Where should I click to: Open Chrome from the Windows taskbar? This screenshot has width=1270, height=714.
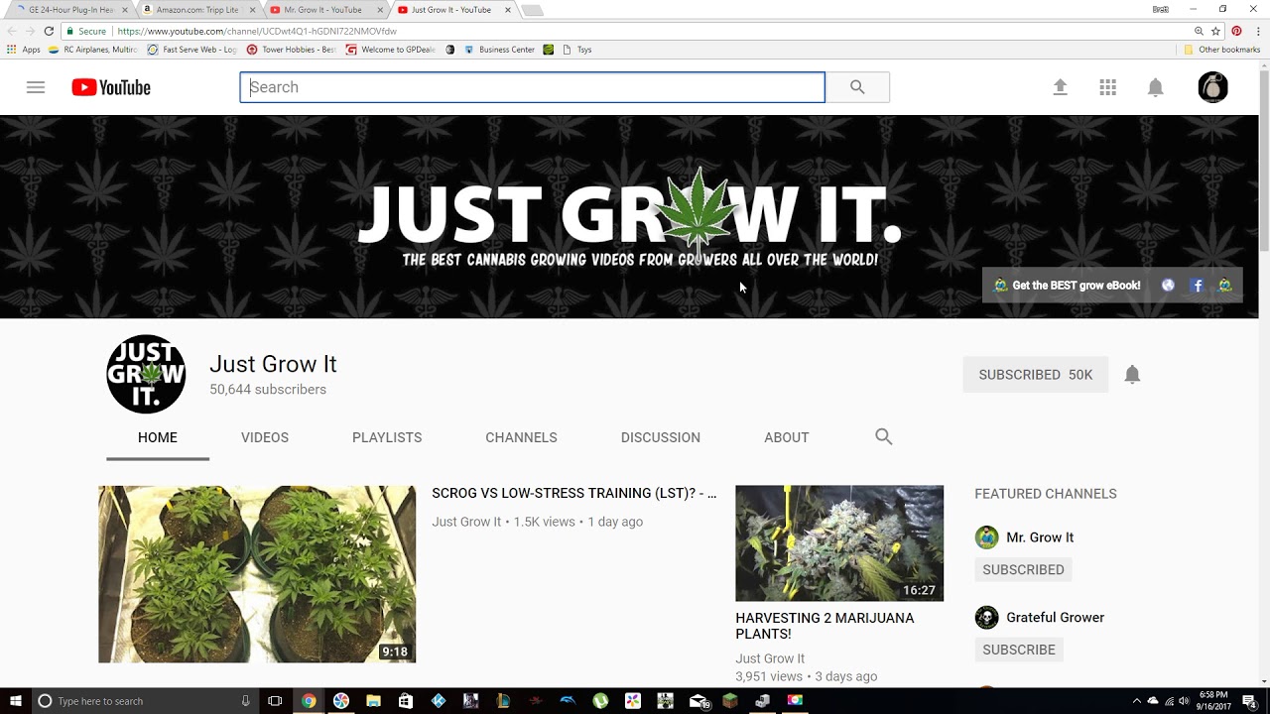(x=309, y=701)
